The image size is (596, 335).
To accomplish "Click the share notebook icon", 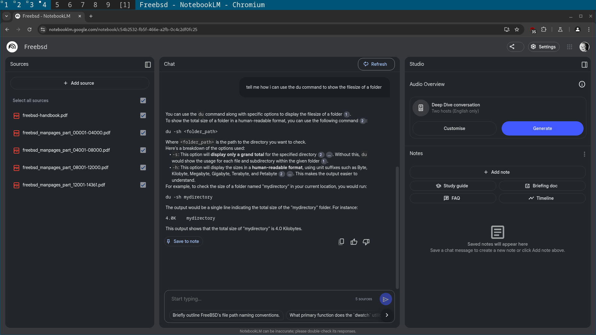I will pos(512,47).
